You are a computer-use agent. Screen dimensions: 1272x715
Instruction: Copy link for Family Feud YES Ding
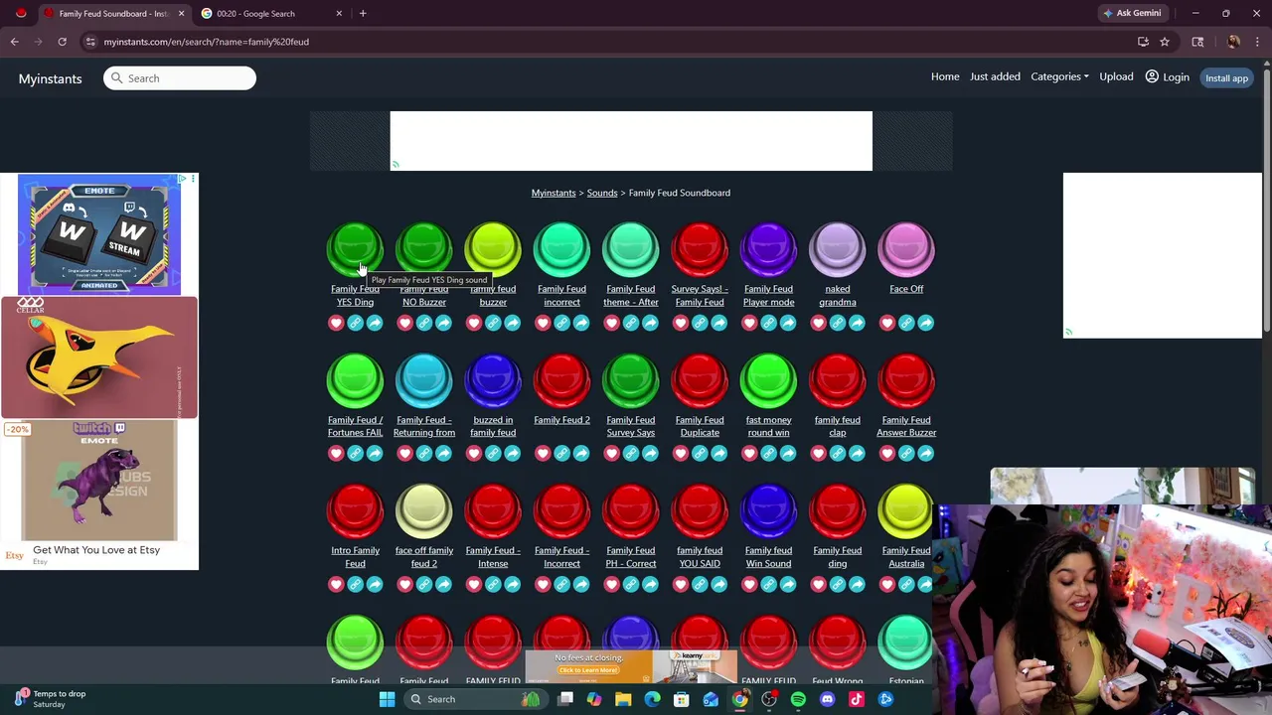355,323
